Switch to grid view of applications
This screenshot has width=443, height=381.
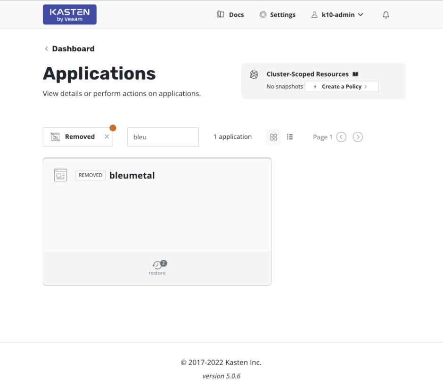click(273, 137)
